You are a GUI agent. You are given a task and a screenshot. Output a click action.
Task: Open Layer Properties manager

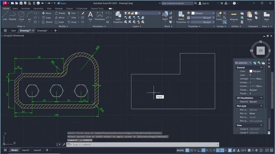point(118,17)
